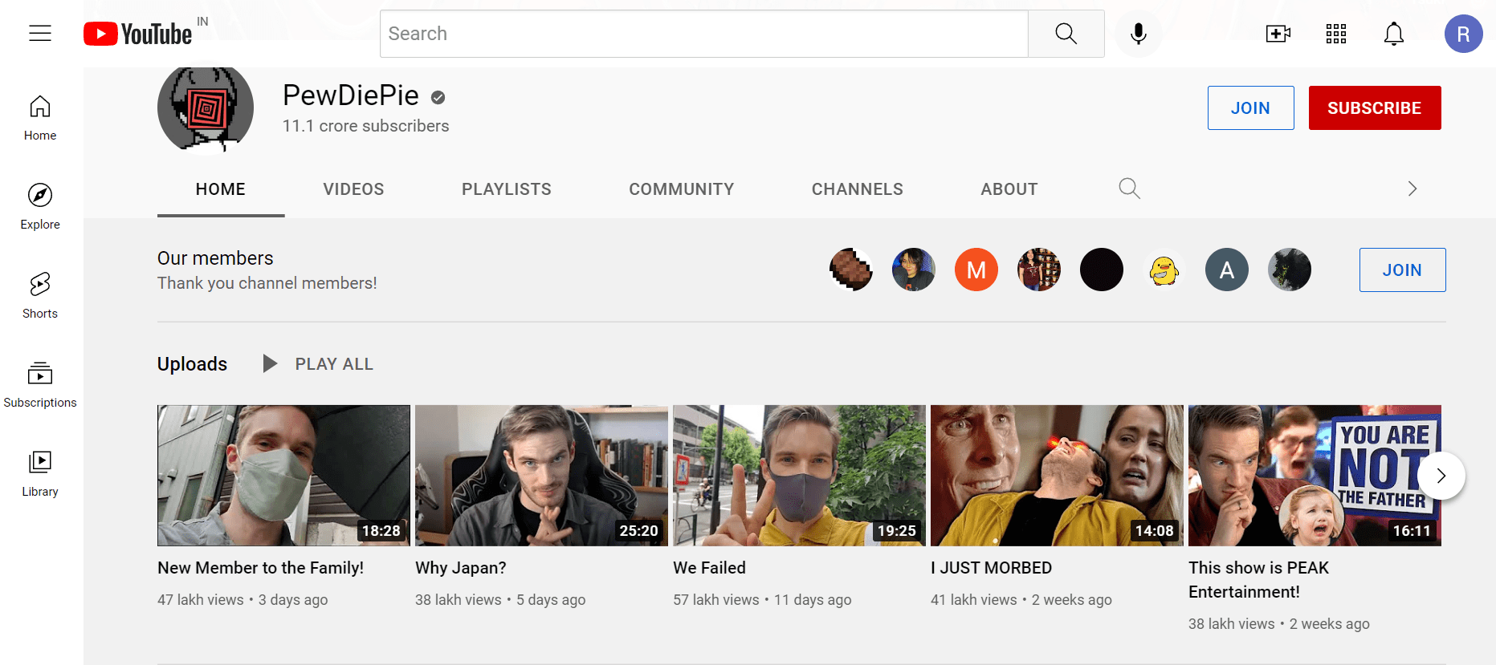
Task: Go to Home in sidebar
Action: 40,119
